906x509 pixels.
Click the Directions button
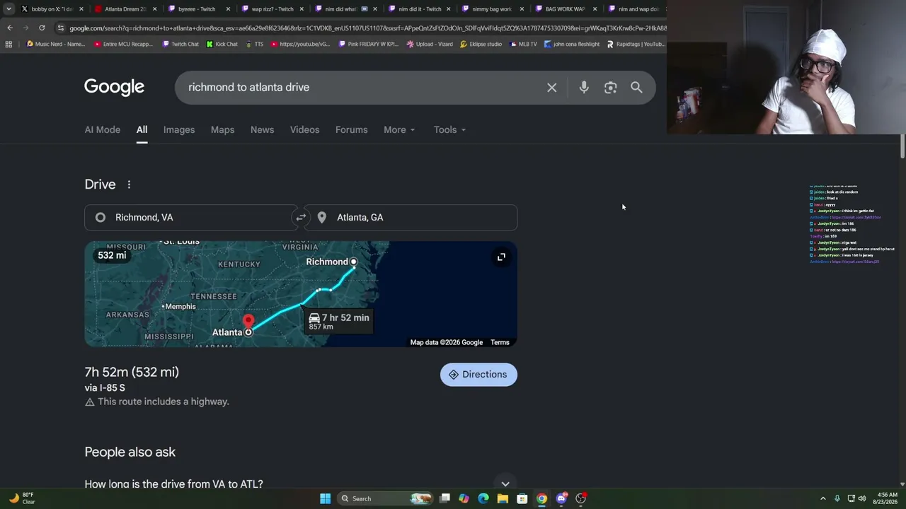478,375
